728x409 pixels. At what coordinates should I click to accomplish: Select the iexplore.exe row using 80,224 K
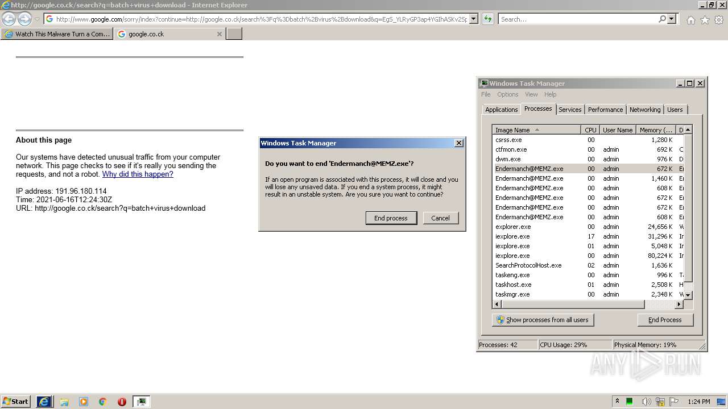(588, 256)
